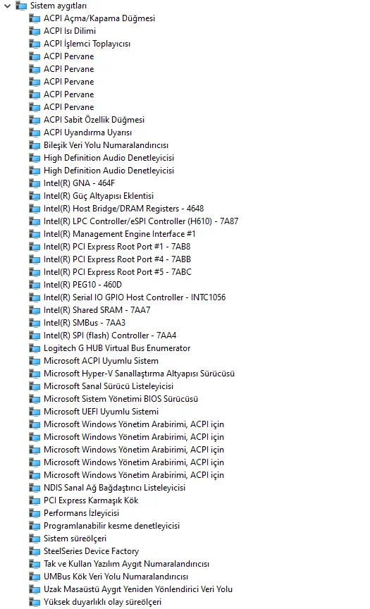Viewport: 370px width, 609px height.
Task: Select Uzak Masaüstü Aygıt Yeniden Yönlendirici Veri Yolu
Action: point(138,589)
